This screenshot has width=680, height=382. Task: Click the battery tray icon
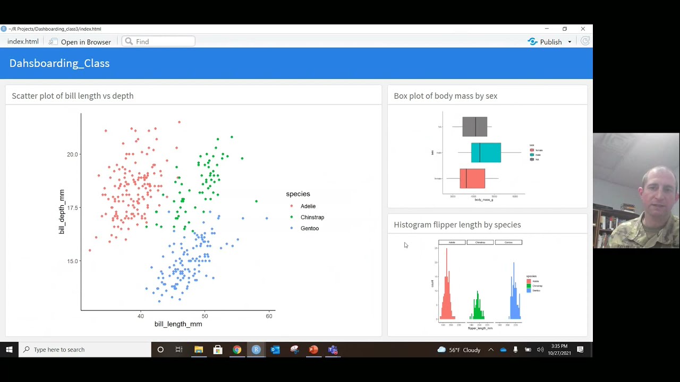pos(528,350)
